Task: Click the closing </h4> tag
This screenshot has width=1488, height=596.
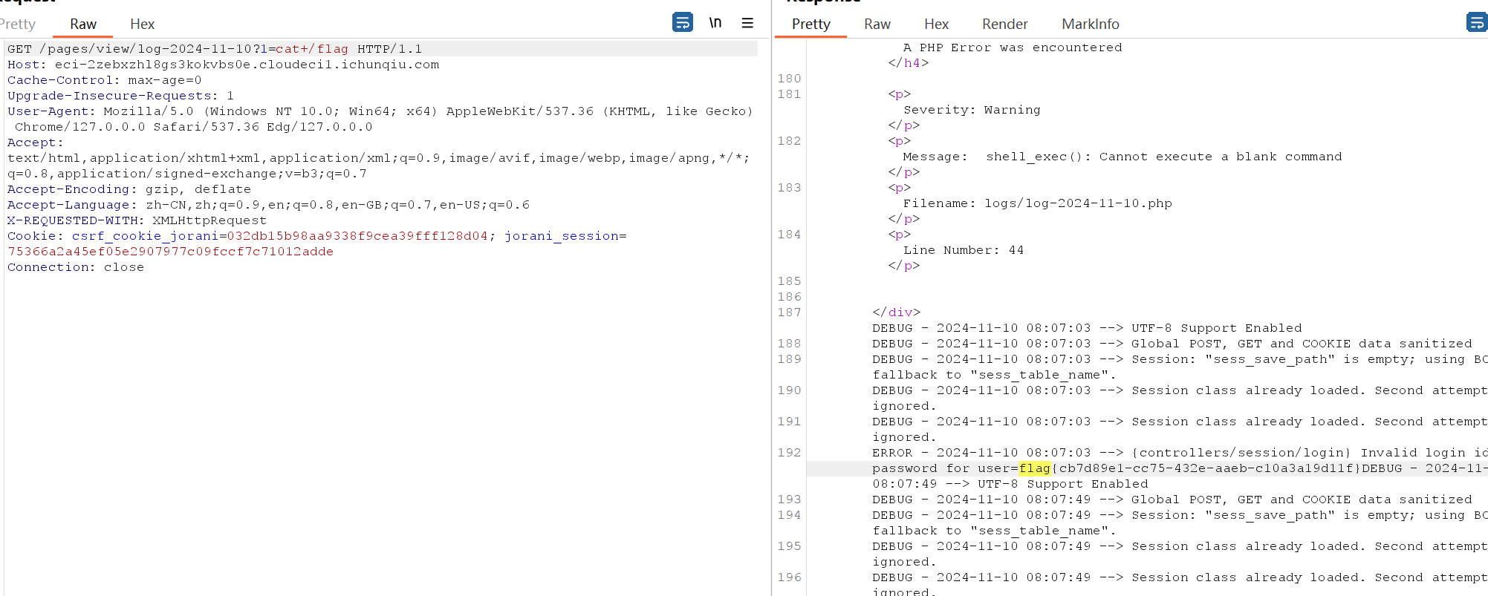Action: coord(908,63)
